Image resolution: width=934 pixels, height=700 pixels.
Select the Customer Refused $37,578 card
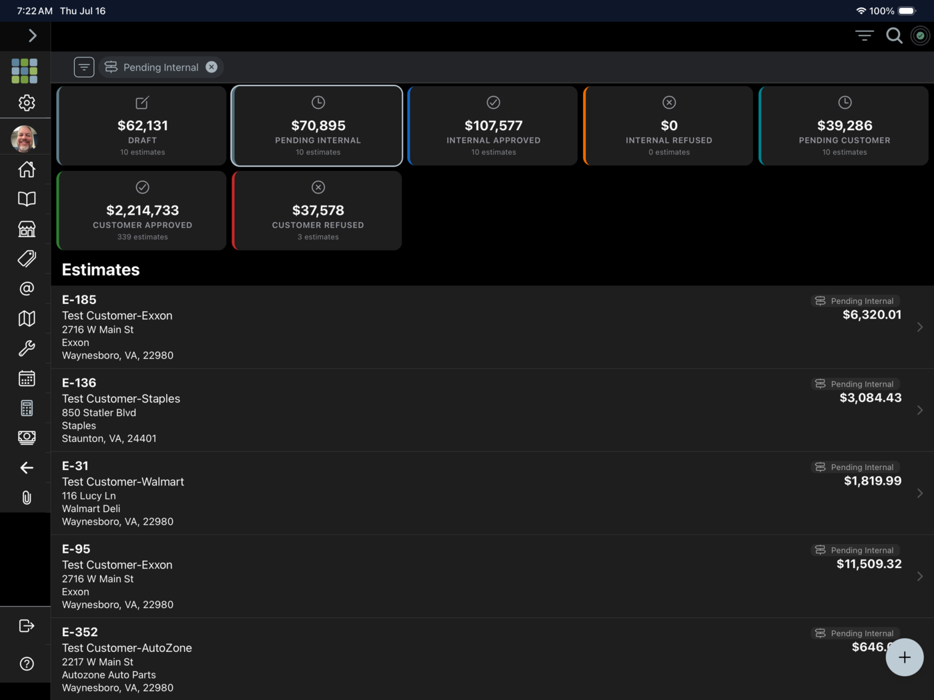317,211
